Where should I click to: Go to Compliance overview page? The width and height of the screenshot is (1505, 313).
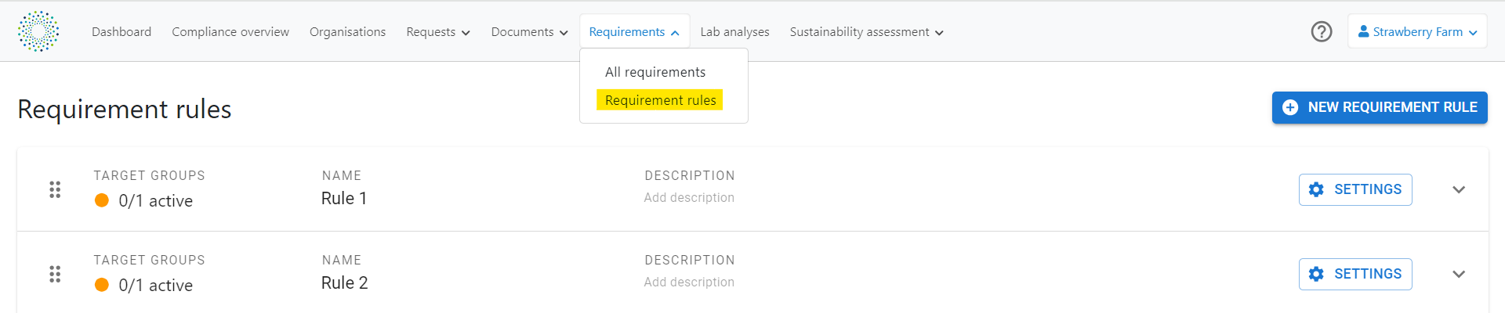(x=230, y=32)
